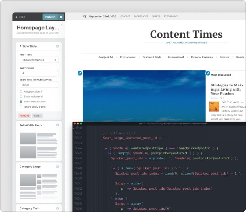The height and width of the screenshot is (212, 246).
Task: Open the Fashion & Style navigation menu
Action: pyautogui.click(x=152, y=57)
